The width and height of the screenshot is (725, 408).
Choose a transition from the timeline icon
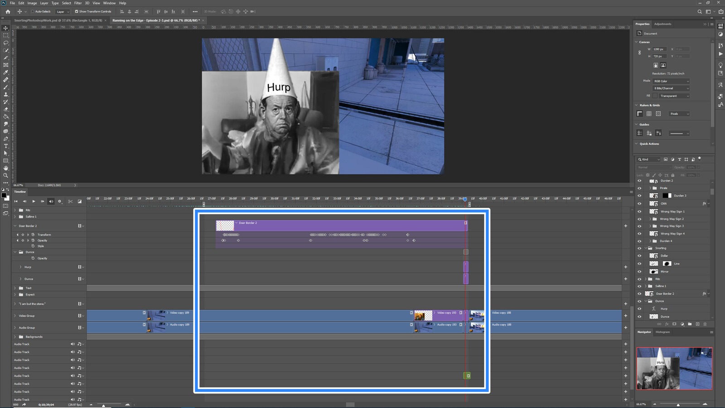80,202
